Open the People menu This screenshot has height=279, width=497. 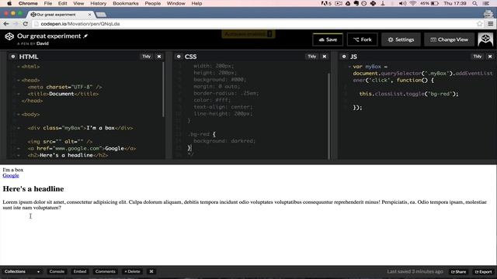(x=152, y=3)
